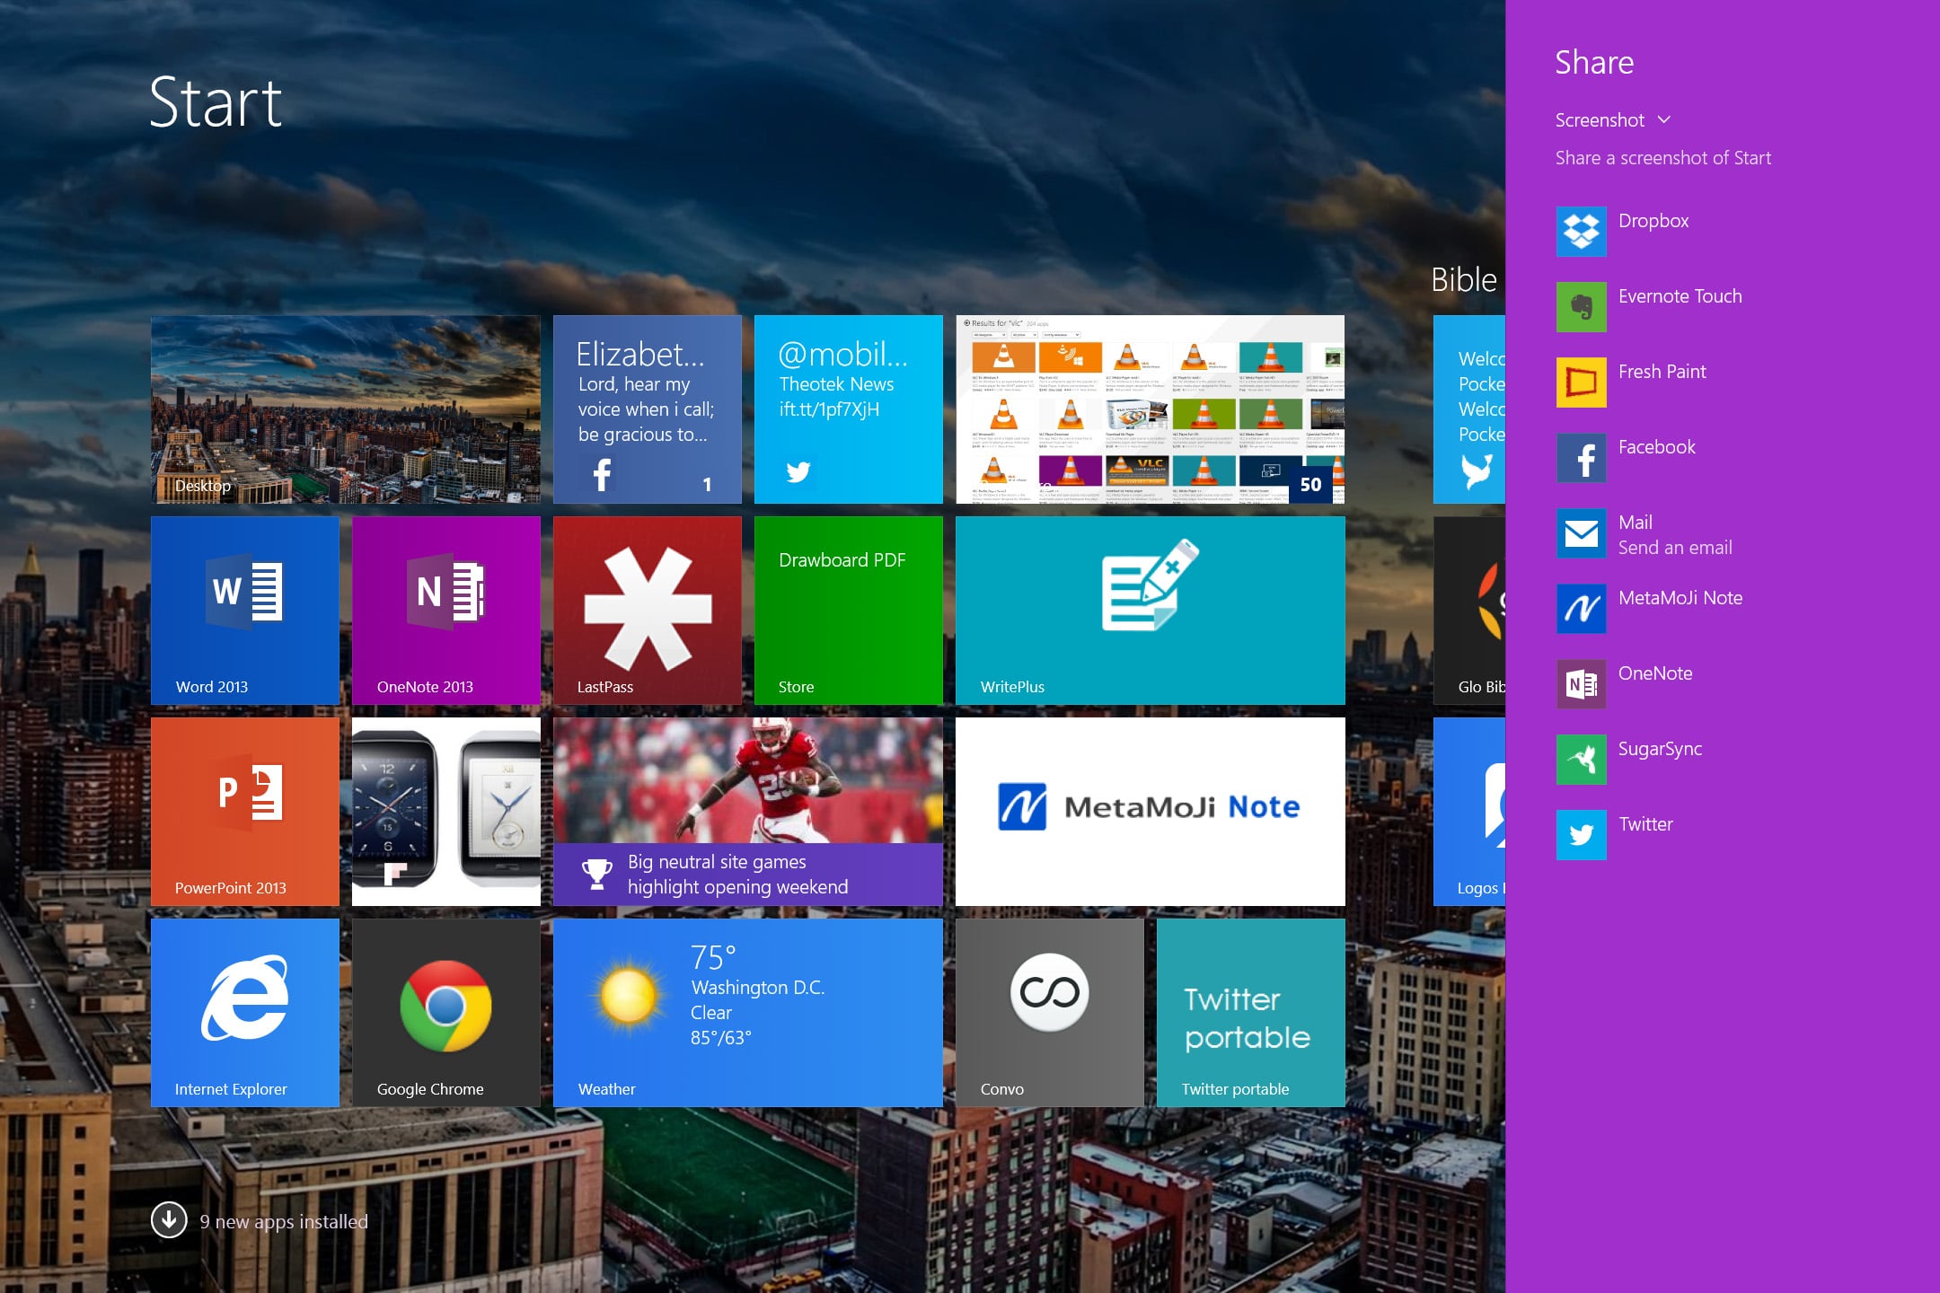Pick the SugarSync hummingbird icon
Viewport: 1940px width, 1293px height.
[1581, 760]
